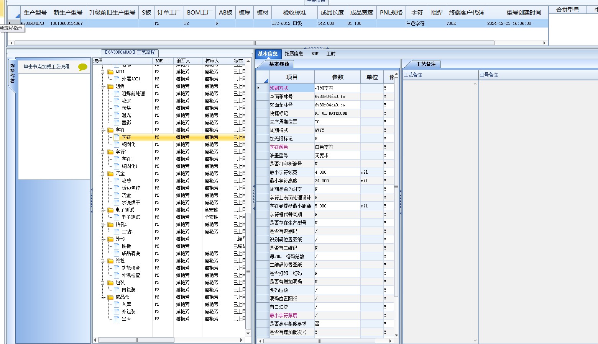
Task: Click the 成品清洗 document icon
Action: (x=117, y=254)
